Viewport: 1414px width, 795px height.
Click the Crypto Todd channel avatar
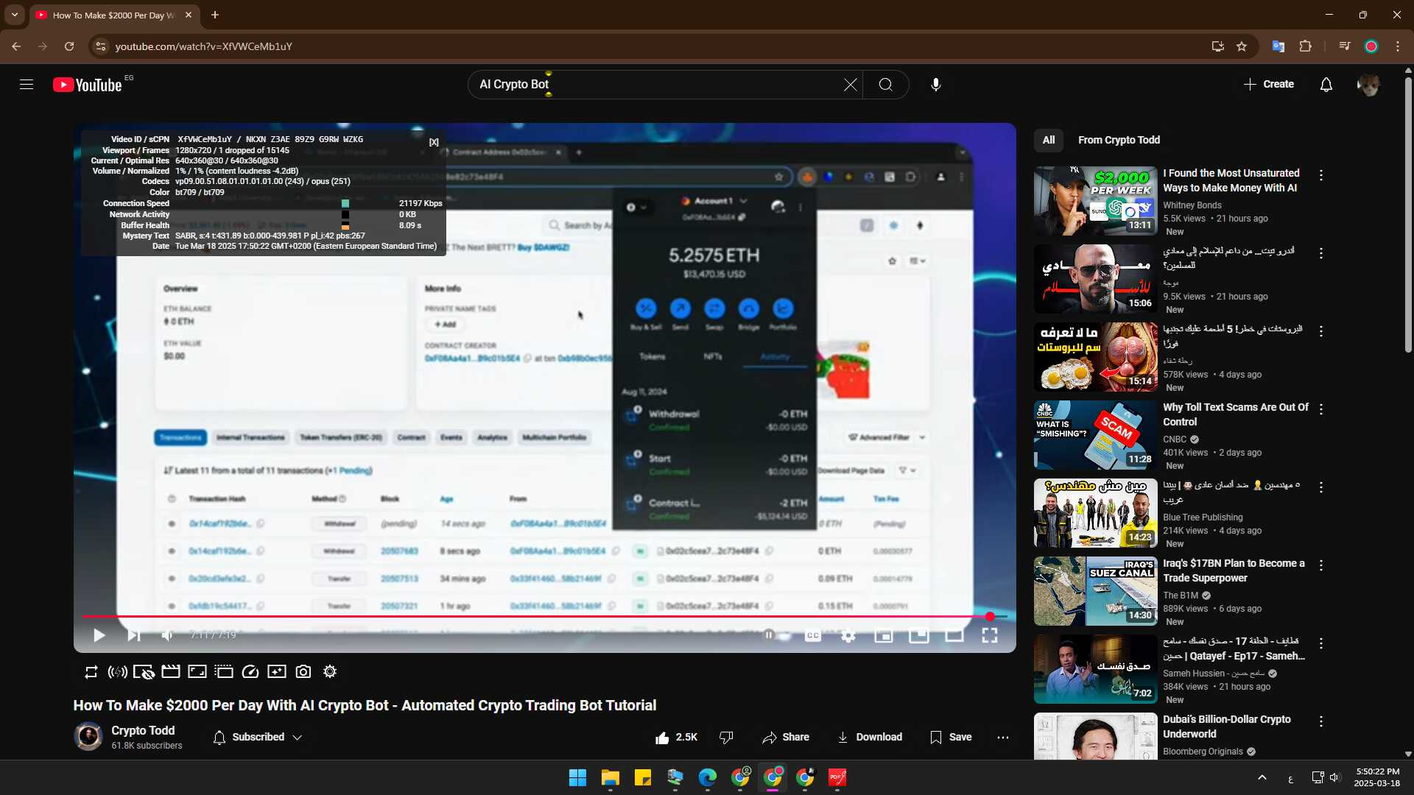88,736
